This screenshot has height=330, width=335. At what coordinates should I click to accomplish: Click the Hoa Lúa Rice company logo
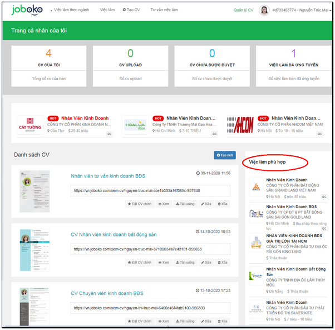134,125
